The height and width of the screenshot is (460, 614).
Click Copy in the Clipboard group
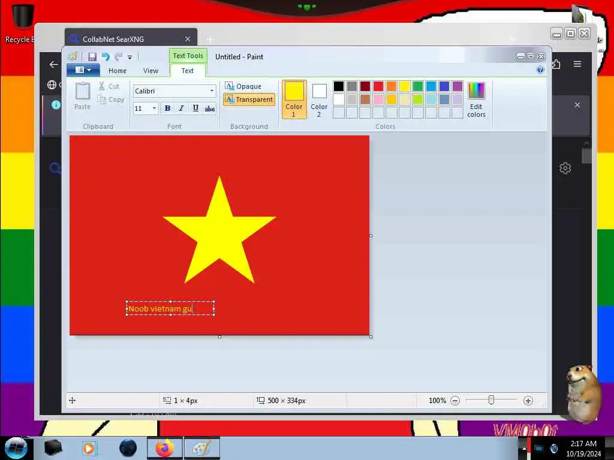(111, 100)
